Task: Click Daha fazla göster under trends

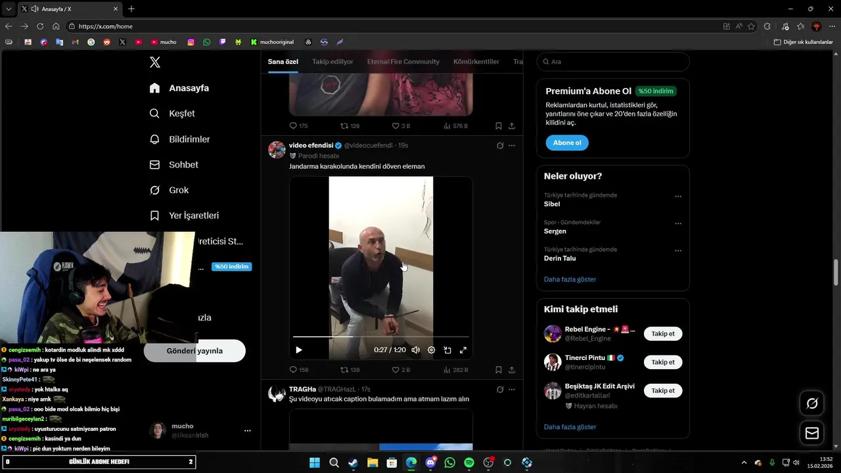Action: pyautogui.click(x=570, y=279)
